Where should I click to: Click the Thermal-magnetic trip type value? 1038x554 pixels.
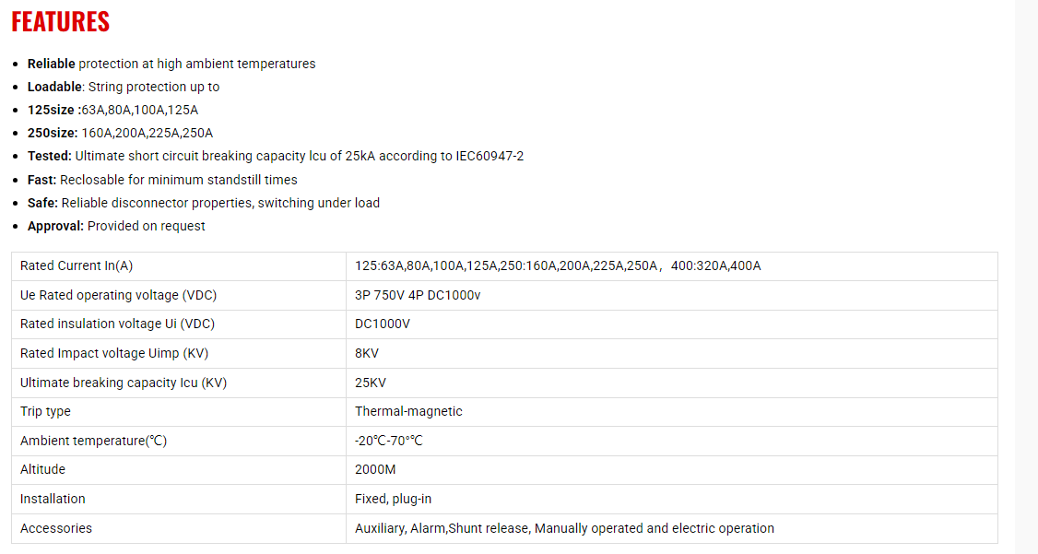[408, 411]
